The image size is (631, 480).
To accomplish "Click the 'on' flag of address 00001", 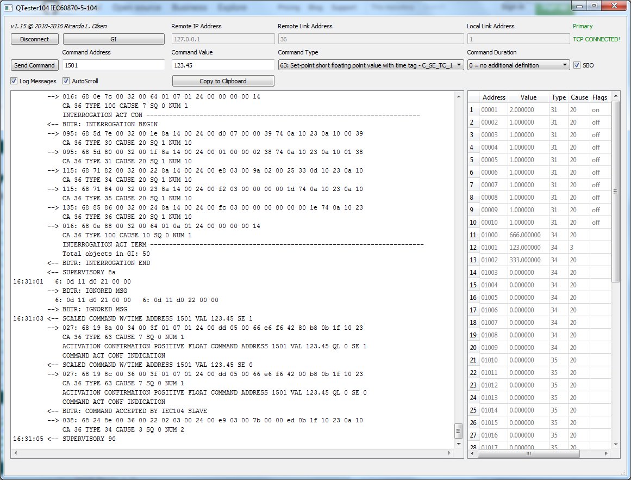I will pos(599,109).
